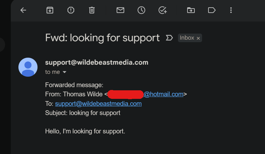Delete the email with trash icon
This screenshot has height=154, width=265.
[x=92, y=10]
